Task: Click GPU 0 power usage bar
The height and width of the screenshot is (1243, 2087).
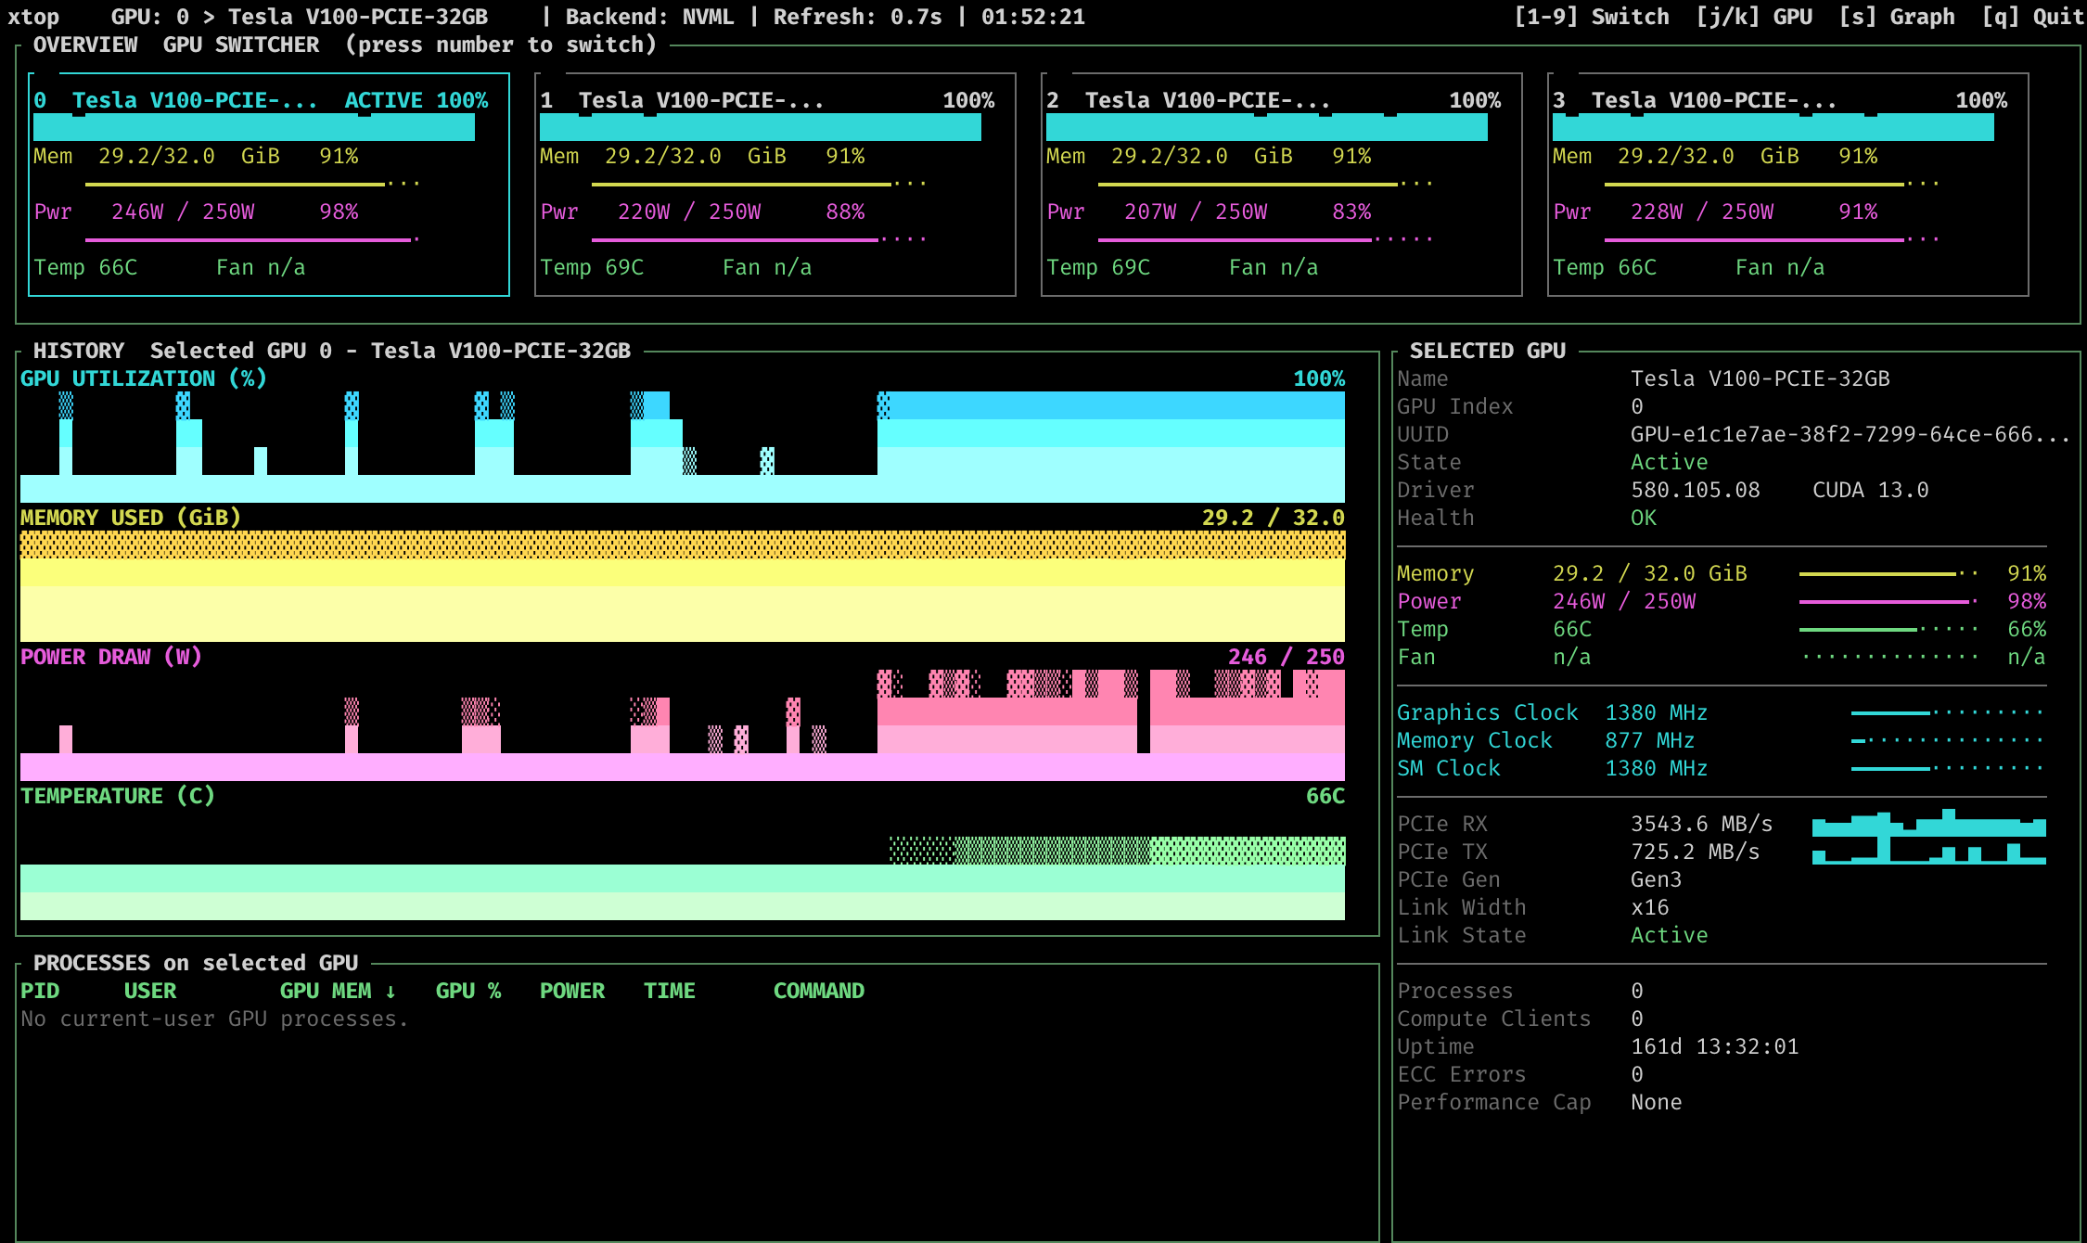Action: (252, 239)
